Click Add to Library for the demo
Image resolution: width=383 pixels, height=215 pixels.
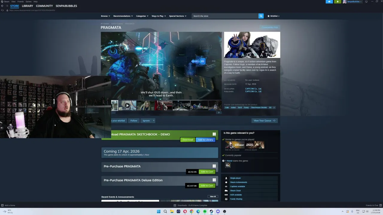click(x=206, y=140)
